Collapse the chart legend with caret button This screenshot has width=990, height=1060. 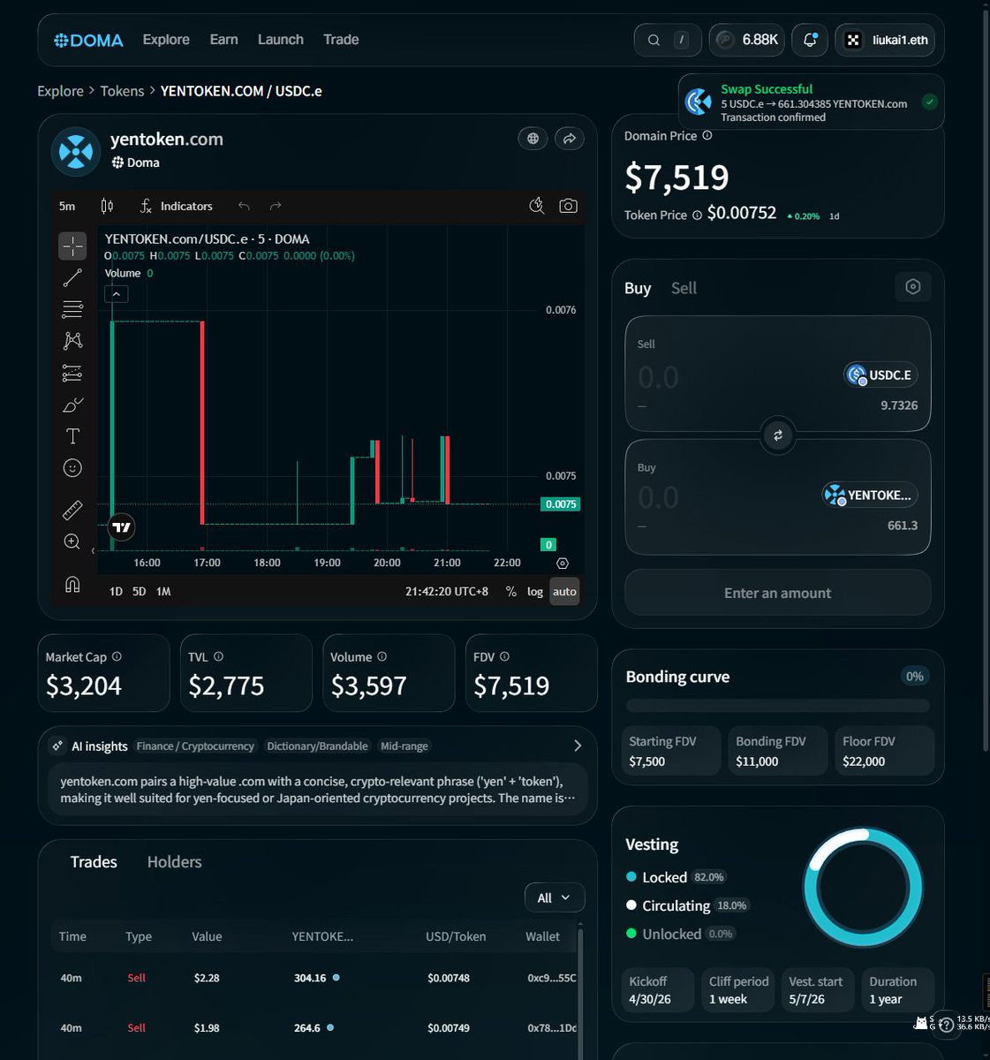[x=117, y=293]
